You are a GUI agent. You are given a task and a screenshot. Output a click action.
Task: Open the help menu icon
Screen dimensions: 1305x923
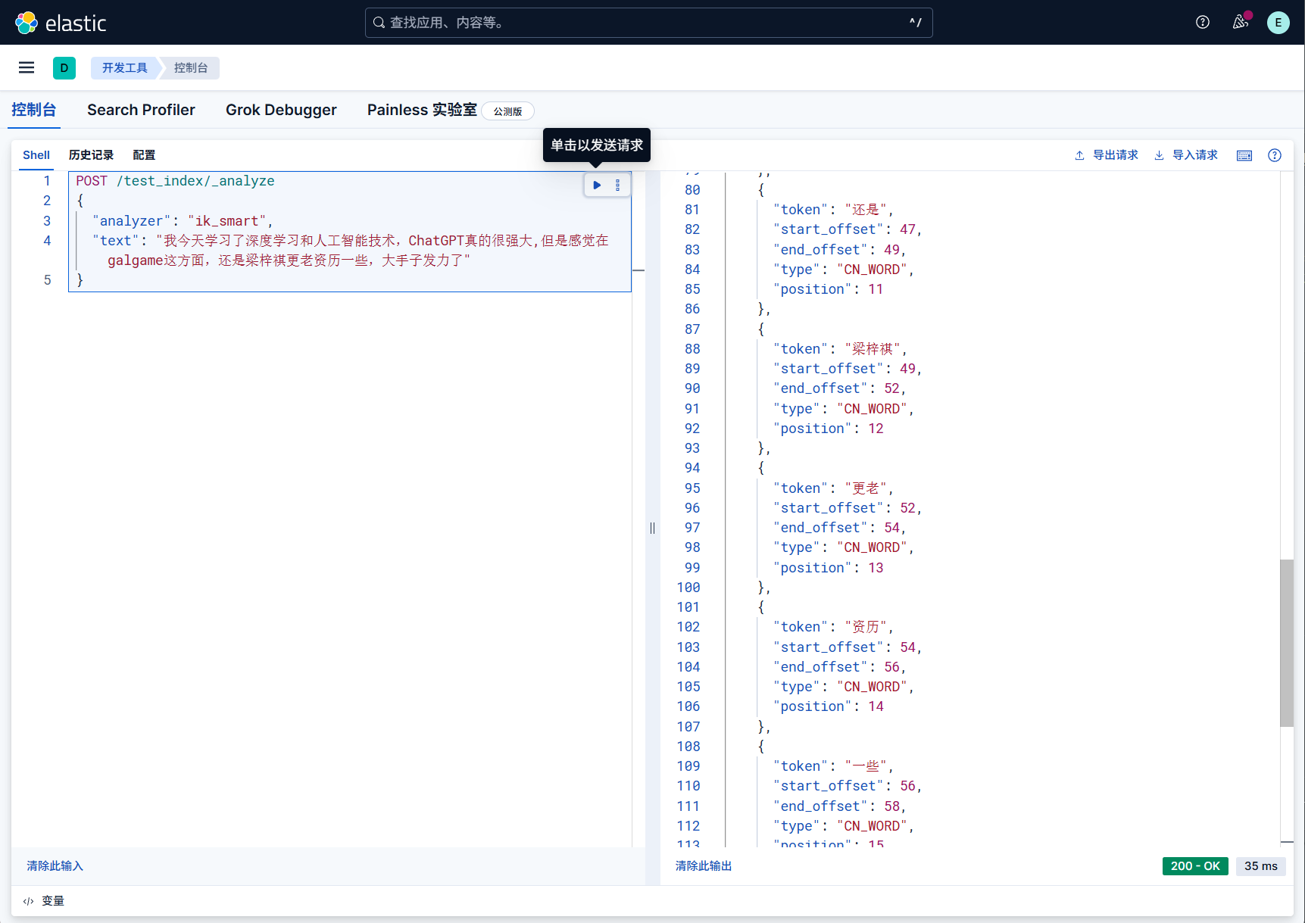tap(1202, 23)
